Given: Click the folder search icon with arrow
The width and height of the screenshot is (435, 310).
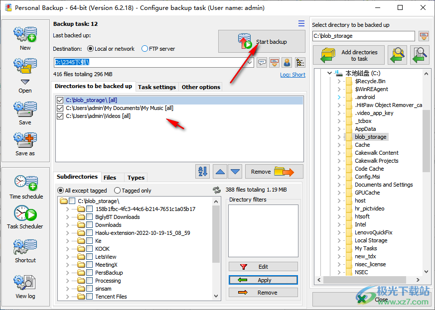Looking at the screenshot, I should [397, 55].
